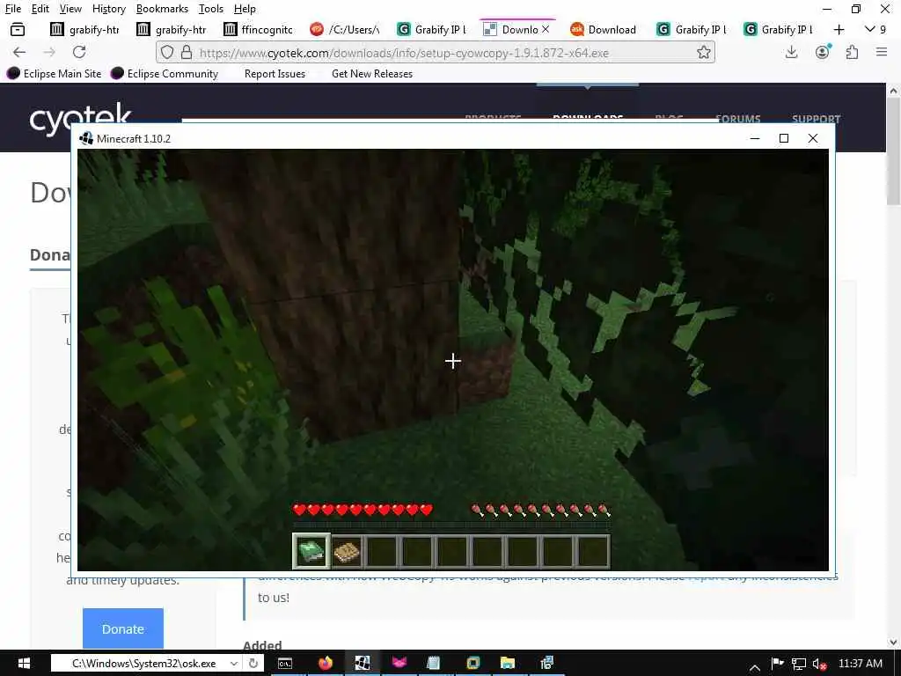901x676 pixels.
Task: Reload the current page
Action: 79,52
